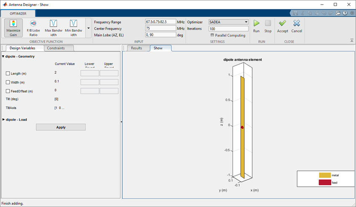This screenshot has width=356, height=207.
Task: Select the OPTIMIZER ribbon tab
Action: 18,13
